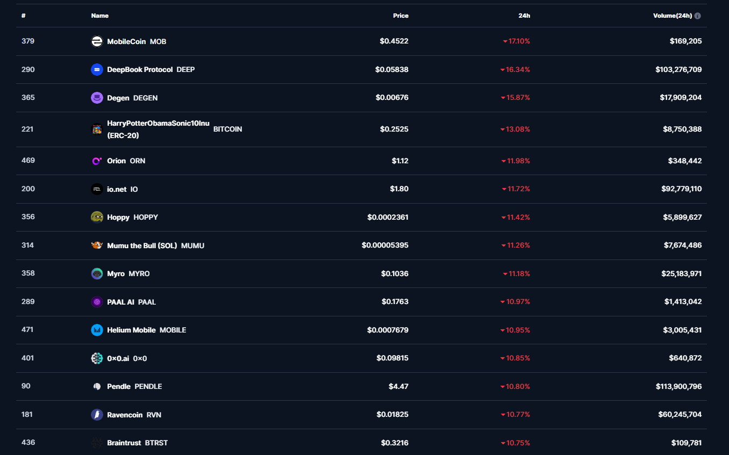Click the 0x0.ai brain icon
This screenshot has width=729, height=455.
(x=97, y=358)
